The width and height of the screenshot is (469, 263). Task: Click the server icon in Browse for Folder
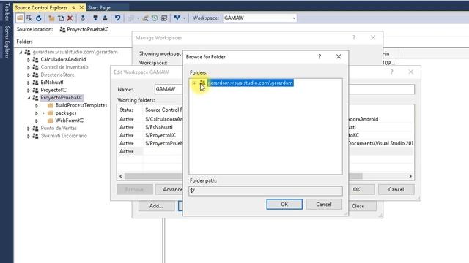pos(202,83)
